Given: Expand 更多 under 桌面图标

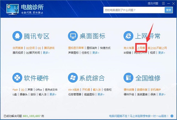Looking at the screenshot, I should click(x=96, y=52).
